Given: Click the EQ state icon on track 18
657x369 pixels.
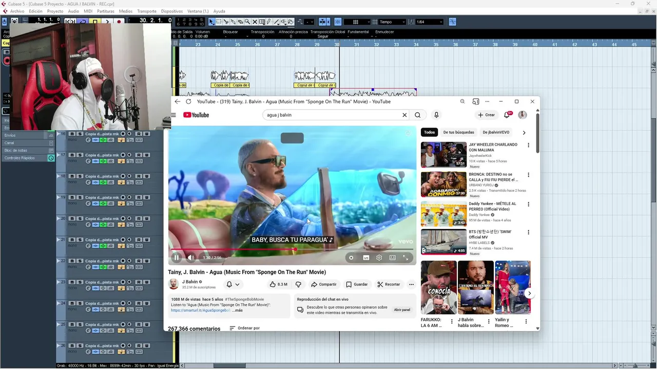Looking at the screenshot, I should (111, 182).
